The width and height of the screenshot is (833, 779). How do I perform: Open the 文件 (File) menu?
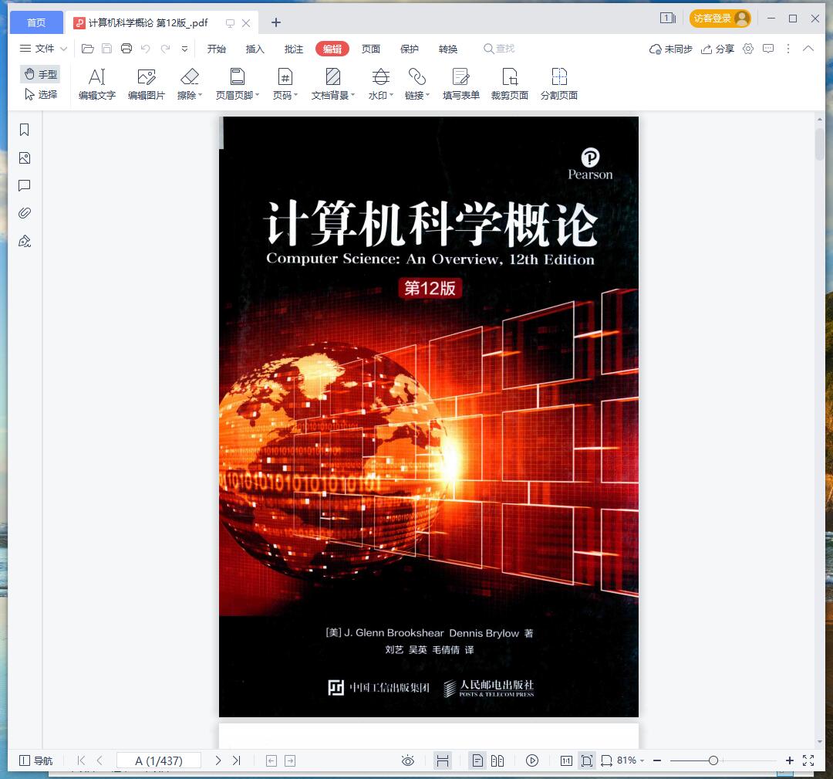tap(43, 49)
